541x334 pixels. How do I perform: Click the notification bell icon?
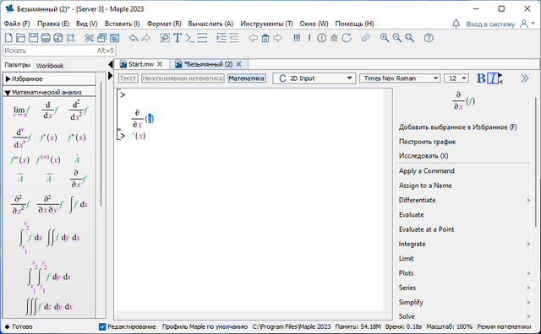point(456,24)
